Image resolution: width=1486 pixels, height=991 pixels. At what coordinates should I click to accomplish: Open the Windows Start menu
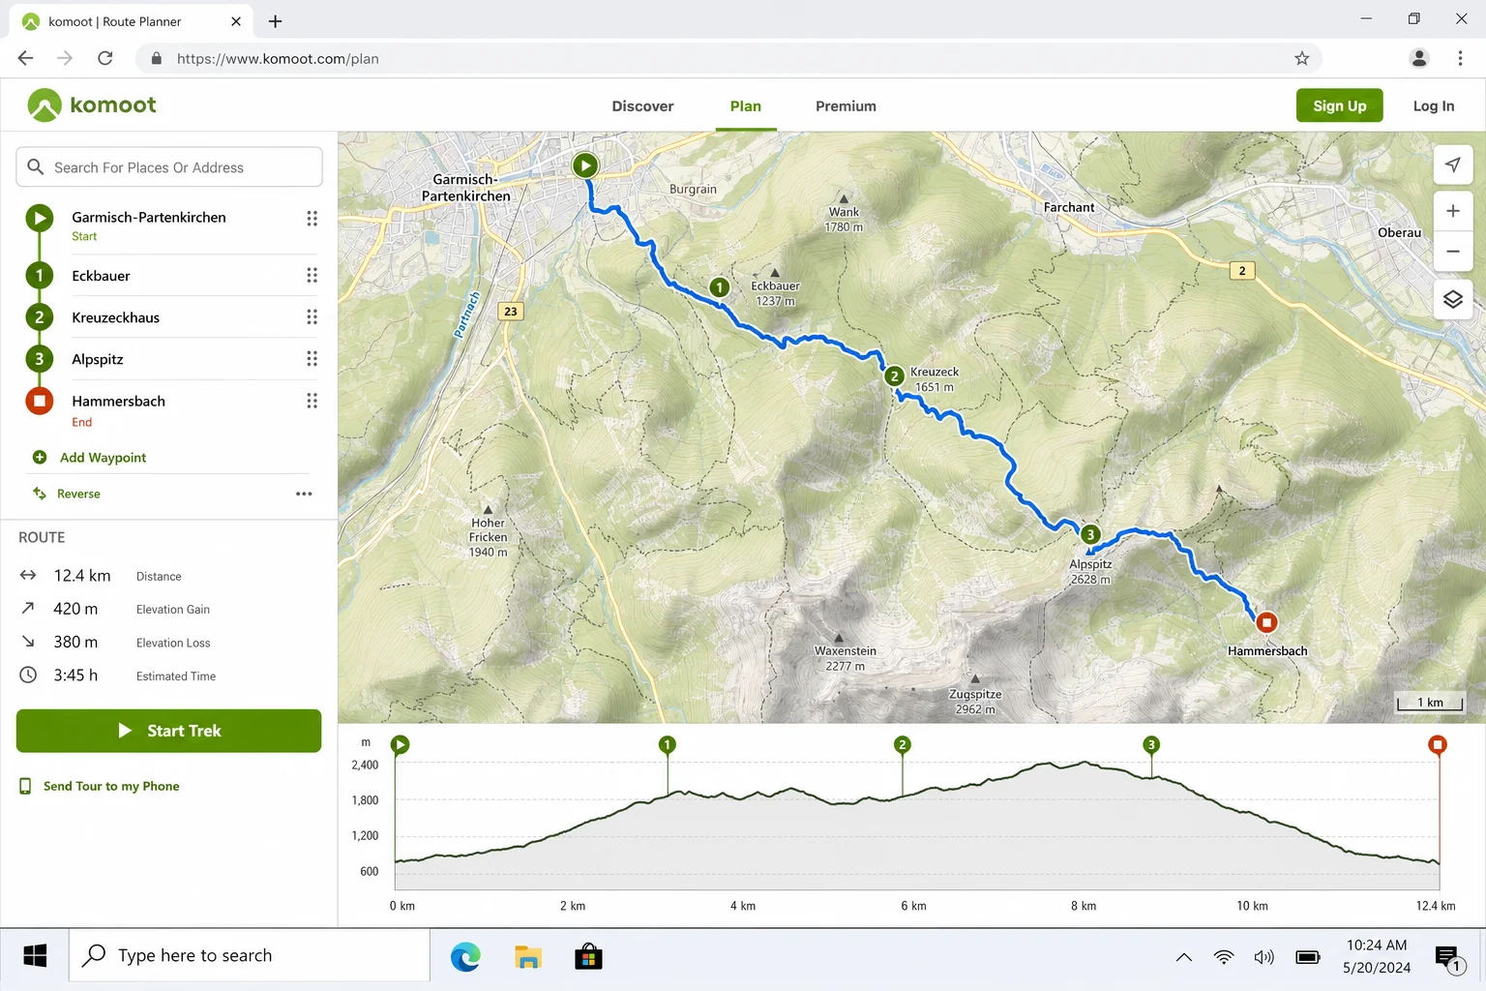[x=35, y=956]
